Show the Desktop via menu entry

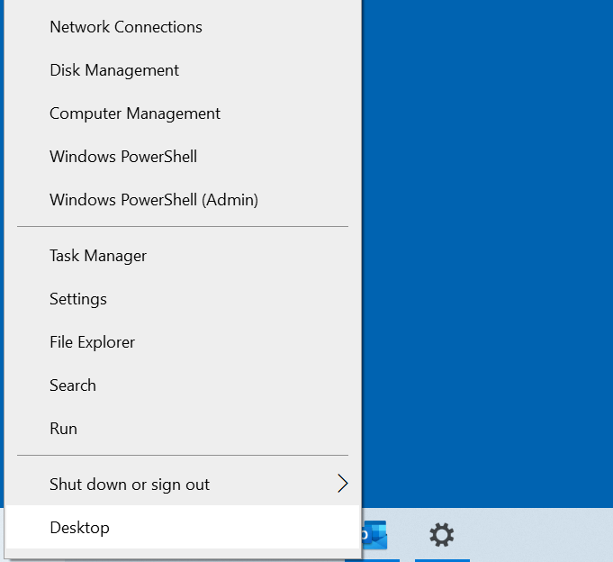click(80, 528)
